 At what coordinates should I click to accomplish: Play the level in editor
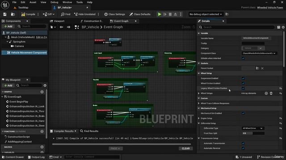coord(160,14)
